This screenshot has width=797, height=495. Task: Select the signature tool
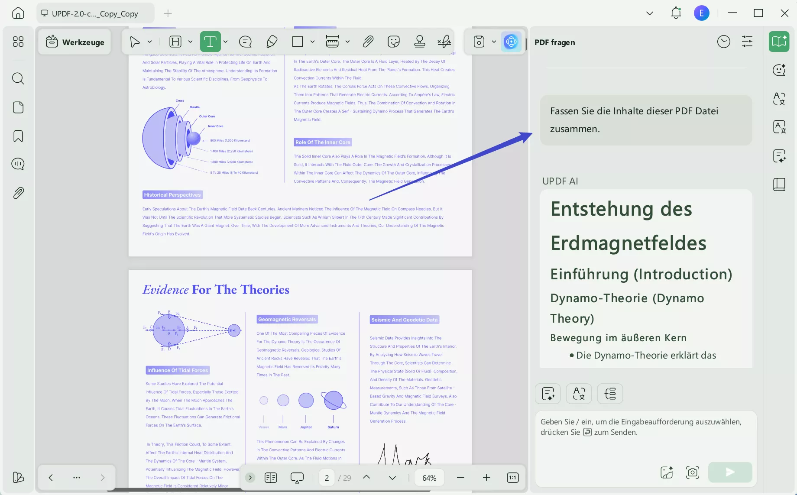tap(444, 42)
